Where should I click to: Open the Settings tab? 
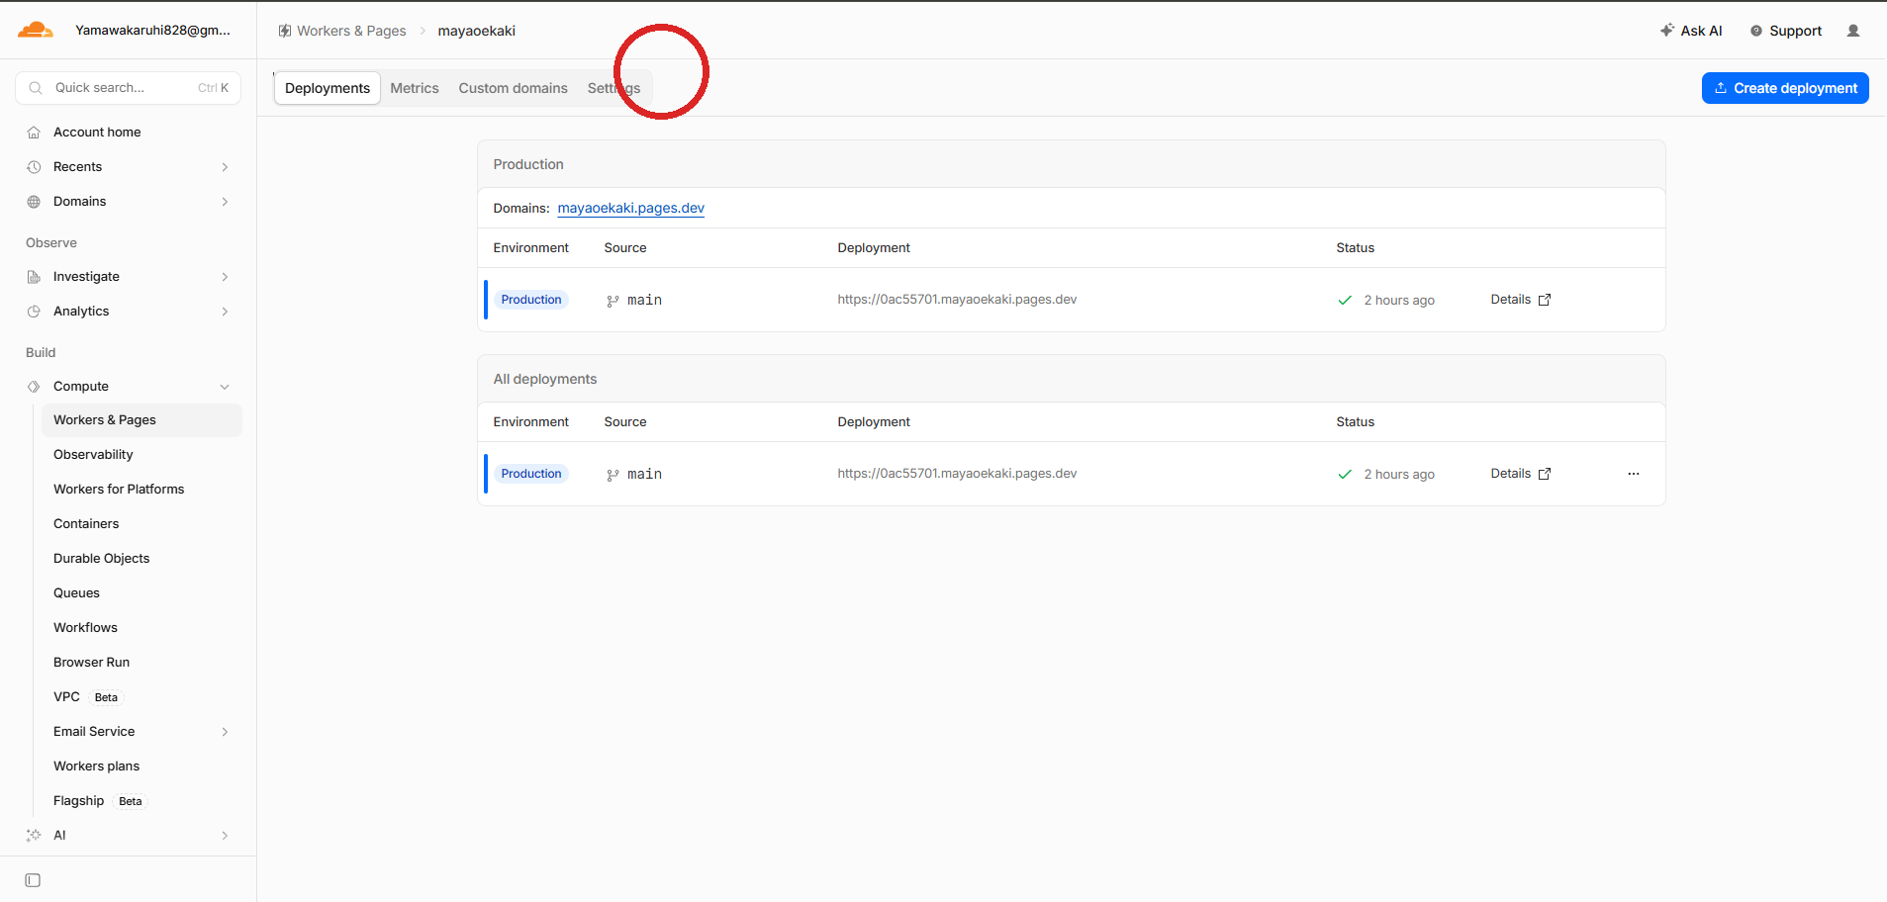[x=614, y=88]
